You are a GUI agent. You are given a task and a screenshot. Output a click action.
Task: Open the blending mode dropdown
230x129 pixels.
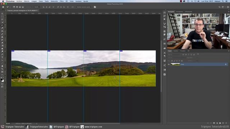(x=176, y=58)
